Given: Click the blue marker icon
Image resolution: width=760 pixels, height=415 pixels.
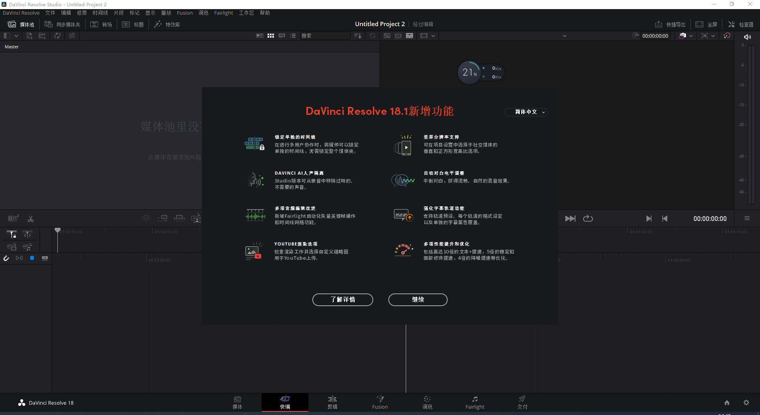Looking at the screenshot, I should click(x=32, y=258).
